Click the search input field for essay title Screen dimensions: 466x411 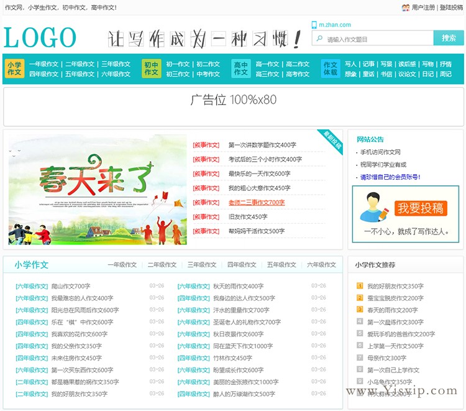378,39
